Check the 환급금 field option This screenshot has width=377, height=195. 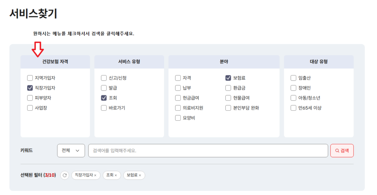click(x=228, y=88)
